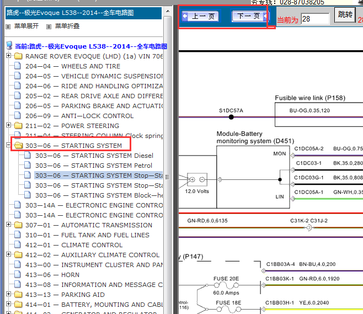Screen dimensions: 363x314
Task: Open 205-02 REAR DRIVE AXLE page
Action: coord(94,96)
